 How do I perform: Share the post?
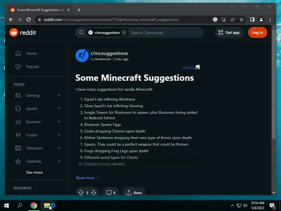[134, 193]
